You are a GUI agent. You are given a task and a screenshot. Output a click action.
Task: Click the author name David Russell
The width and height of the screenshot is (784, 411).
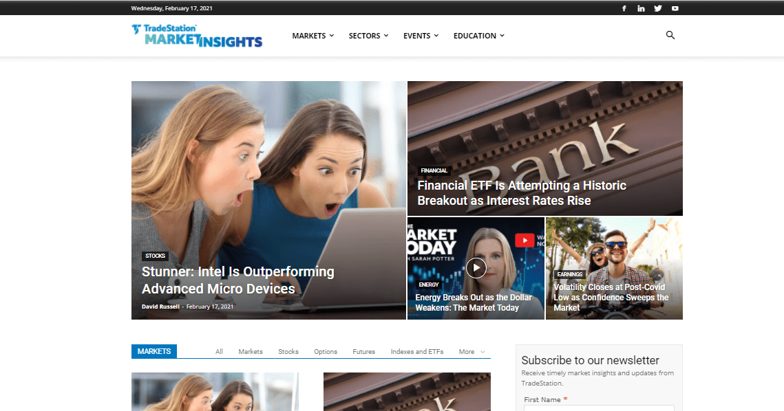pos(160,307)
